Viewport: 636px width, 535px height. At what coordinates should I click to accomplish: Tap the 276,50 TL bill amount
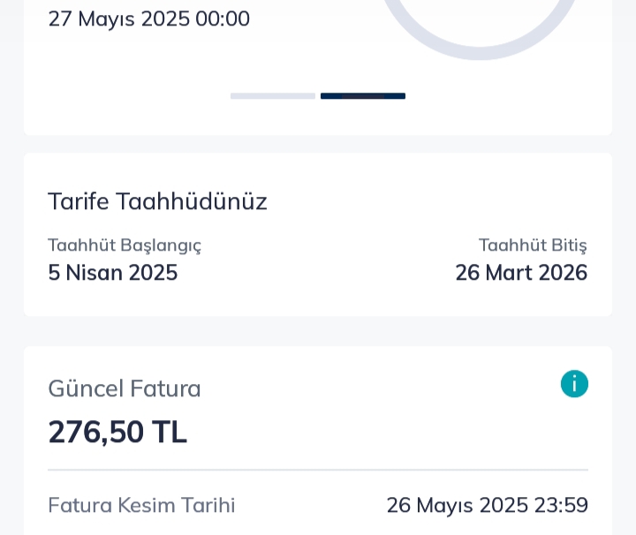point(117,432)
